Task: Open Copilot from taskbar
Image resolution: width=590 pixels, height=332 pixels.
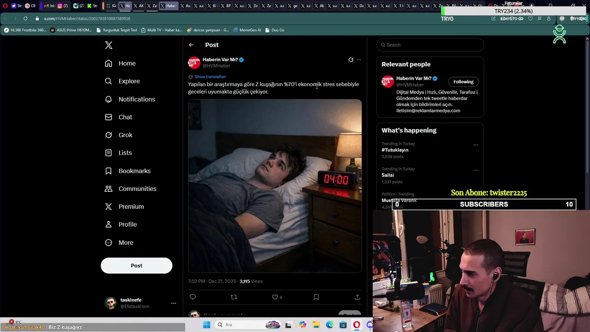Action: click(302, 325)
